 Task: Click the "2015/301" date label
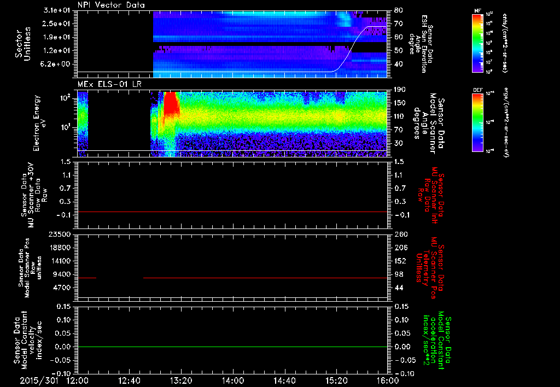point(39,380)
